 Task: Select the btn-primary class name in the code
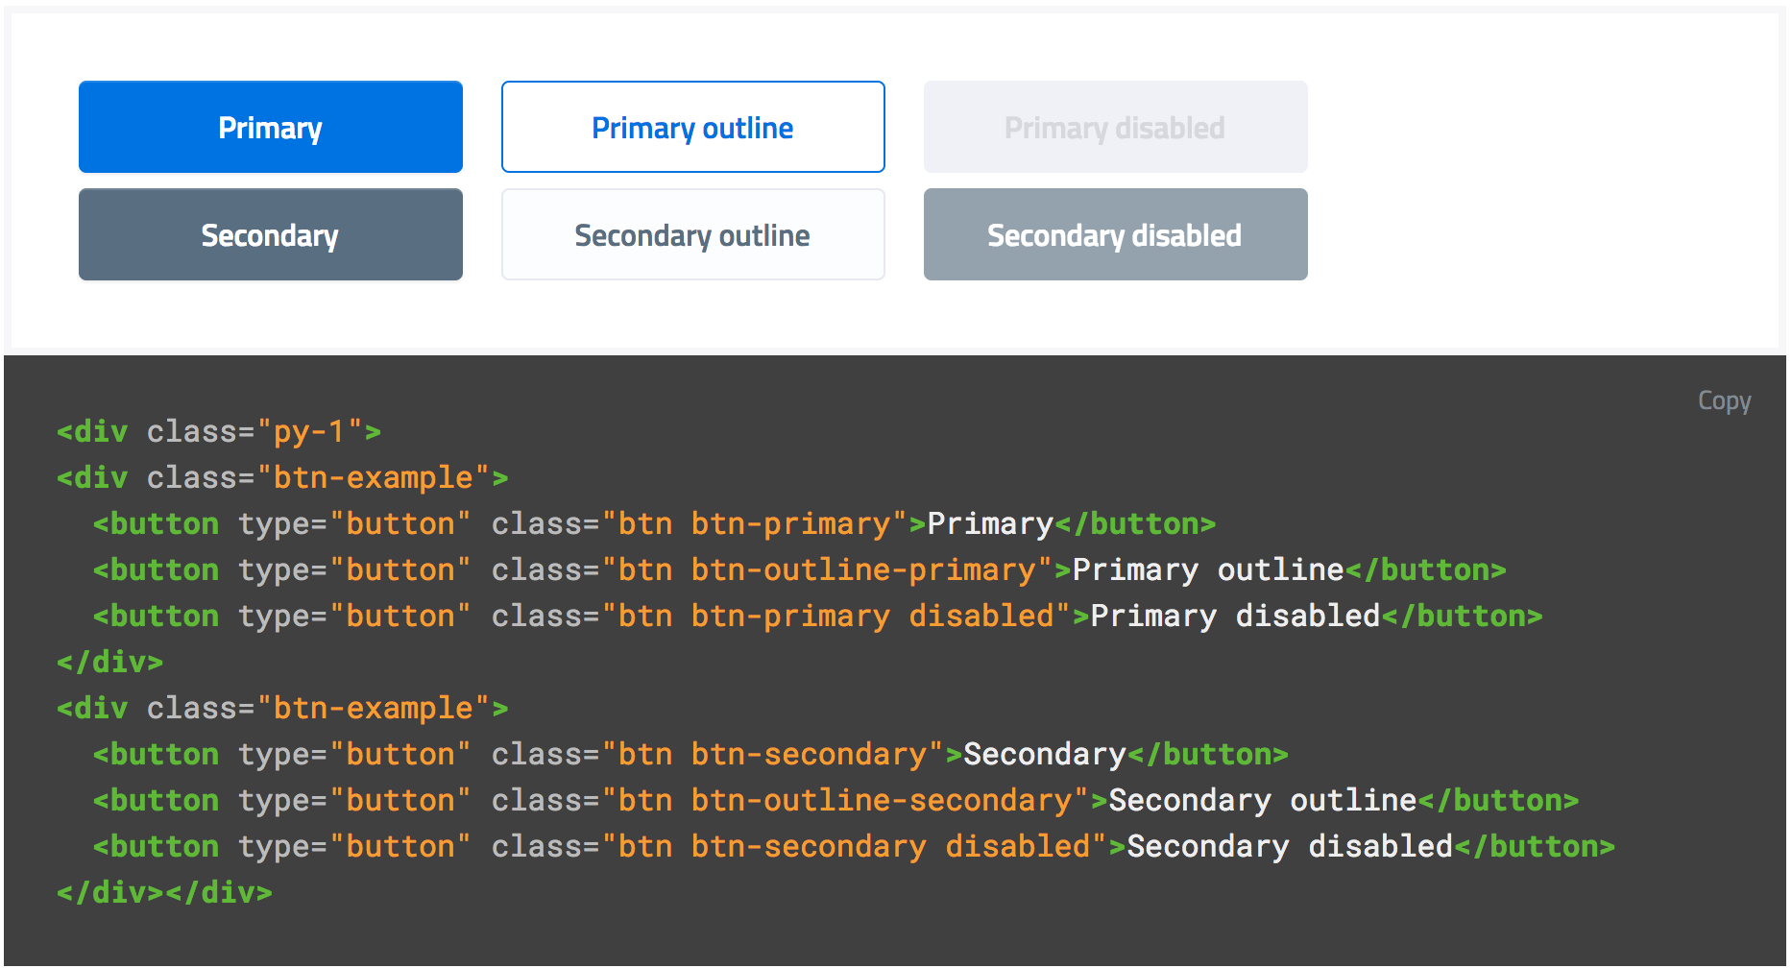[789, 523]
